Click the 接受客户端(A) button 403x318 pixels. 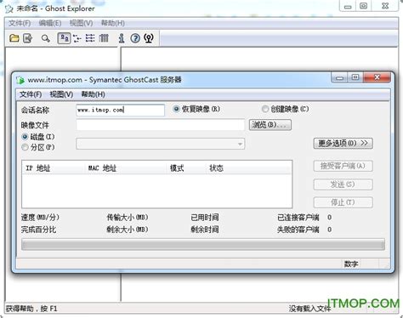coord(343,166)
